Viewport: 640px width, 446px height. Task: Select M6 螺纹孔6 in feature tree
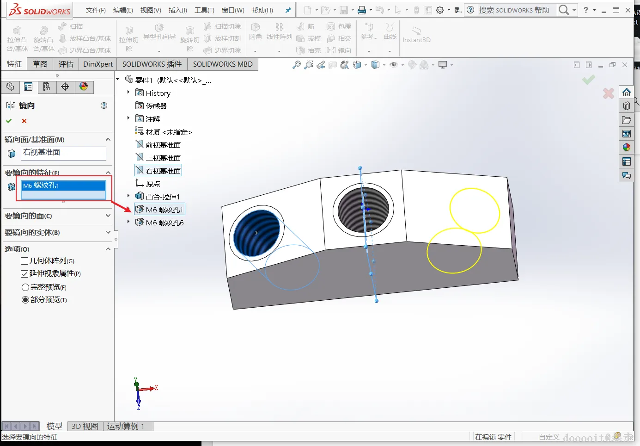coord(165,223)
